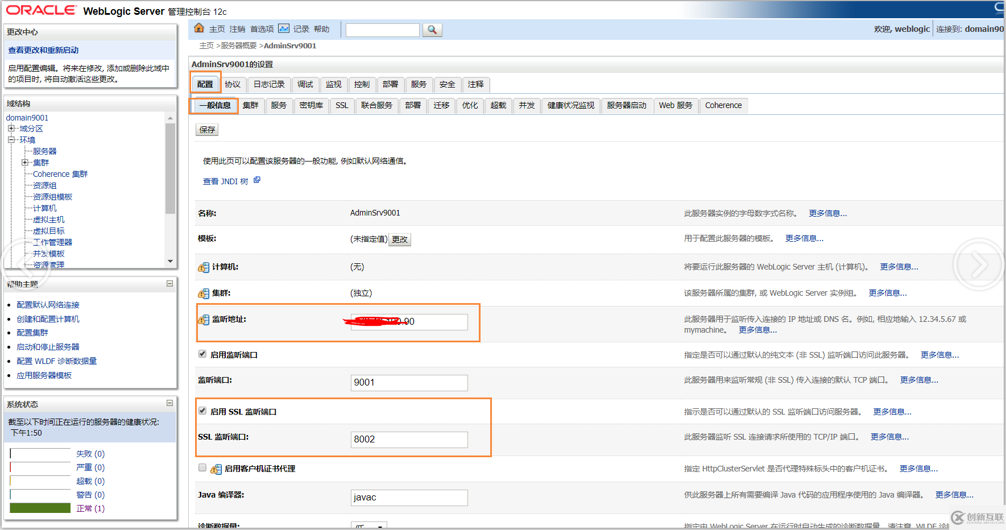Open 配置默认网络连接 help topic

(x=48, y=305)
